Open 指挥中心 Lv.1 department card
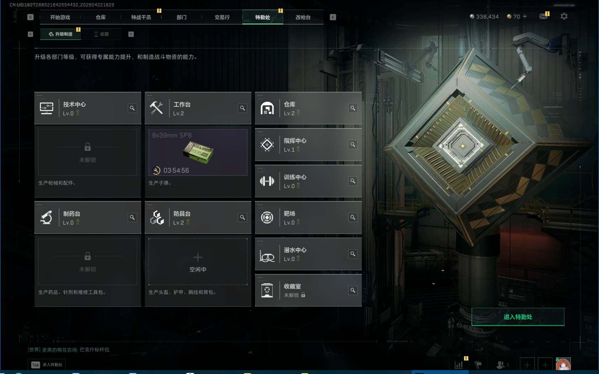599x374 pixels. click(x=308, y=145)
